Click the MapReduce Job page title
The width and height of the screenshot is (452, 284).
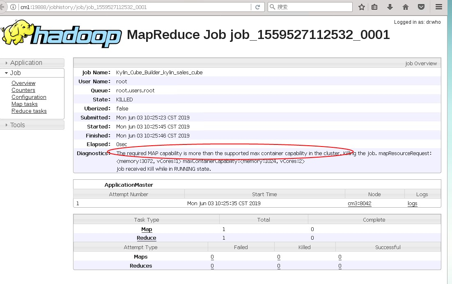click(258, 35)
